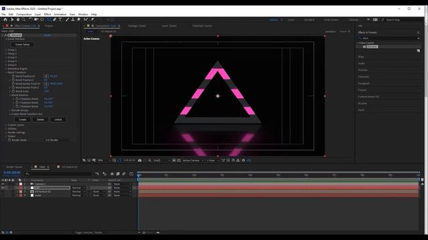This screenshot has width=428, height=240.
Task: Switch to the Render Queue tab
Action: (14, 167)
